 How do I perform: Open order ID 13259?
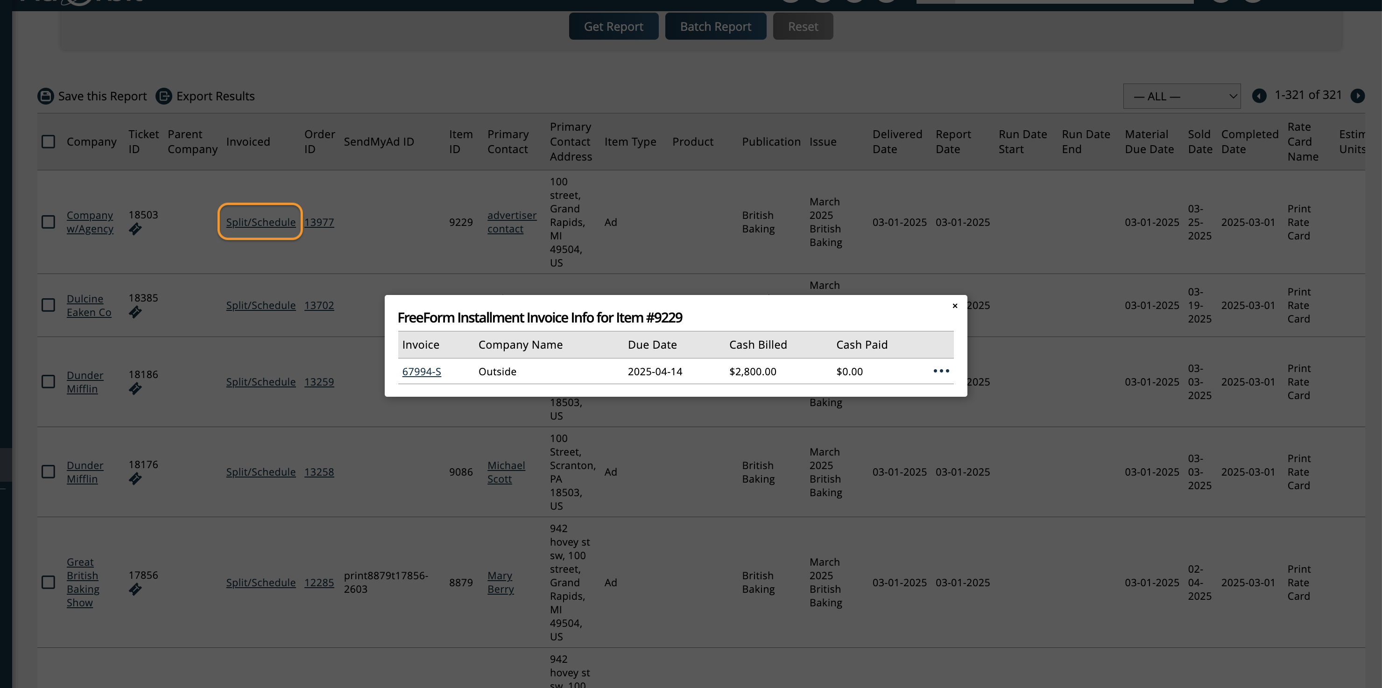pos(319,382)
